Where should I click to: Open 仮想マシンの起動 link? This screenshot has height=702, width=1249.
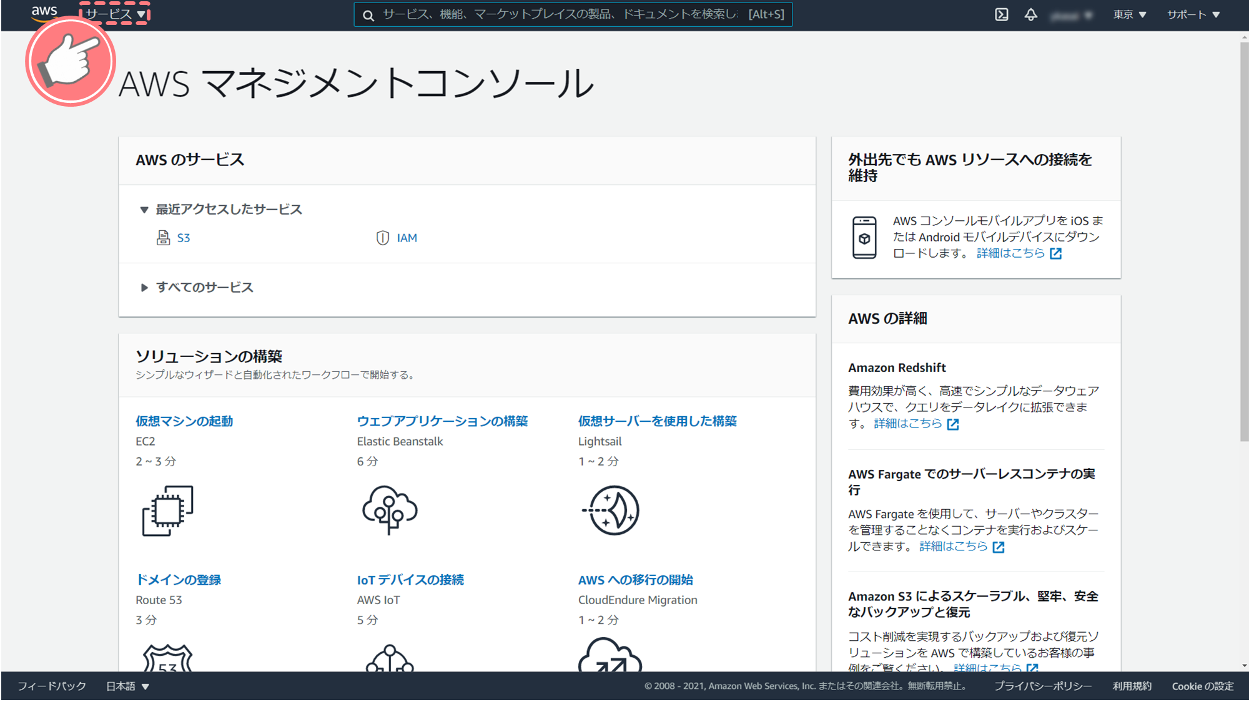click(184, 421)
